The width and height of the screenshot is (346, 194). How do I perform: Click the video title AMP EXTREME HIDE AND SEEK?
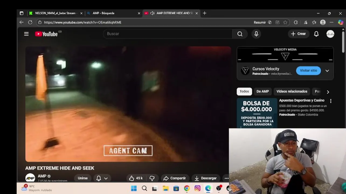[x=60, y=168]
